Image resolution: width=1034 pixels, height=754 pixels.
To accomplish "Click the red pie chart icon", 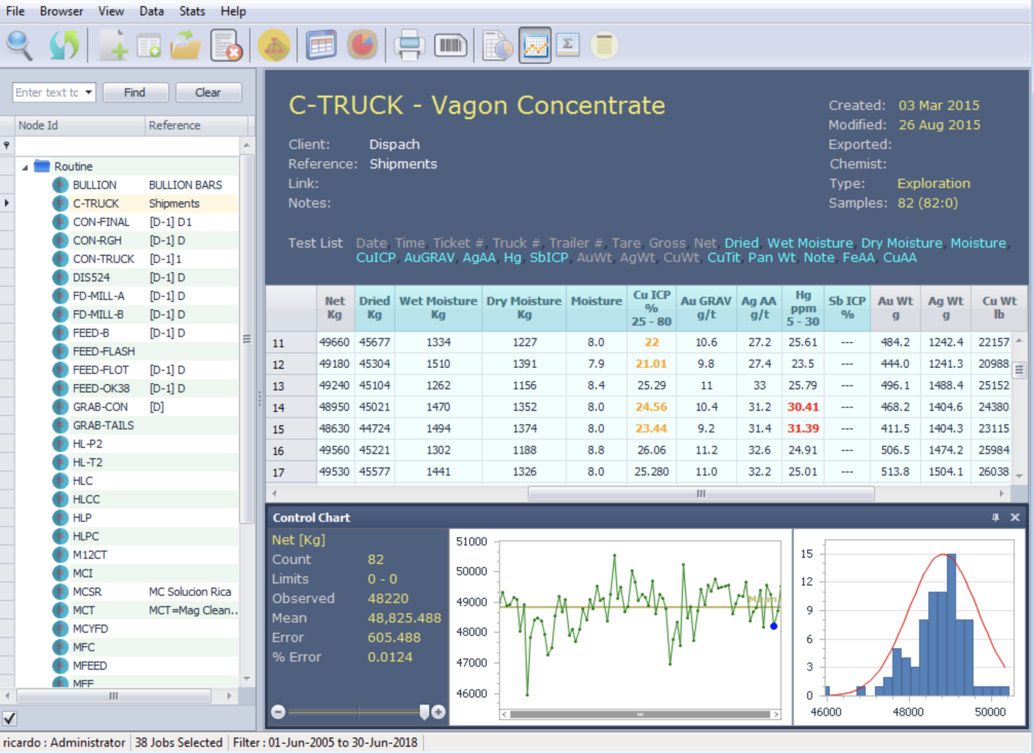I will click(x=362, y=46).
